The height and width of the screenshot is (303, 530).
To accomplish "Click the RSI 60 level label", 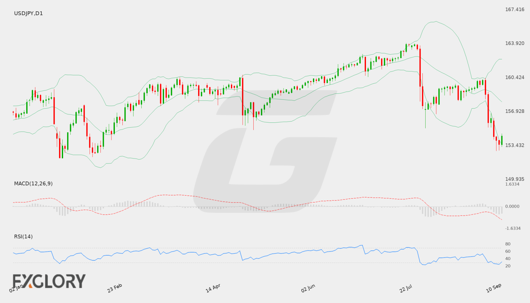I will click(x=508, y=251).
